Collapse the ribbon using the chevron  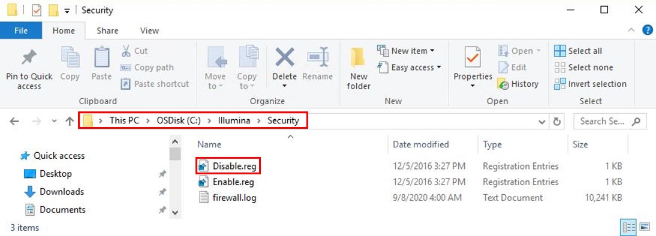[x=631, y=31]
